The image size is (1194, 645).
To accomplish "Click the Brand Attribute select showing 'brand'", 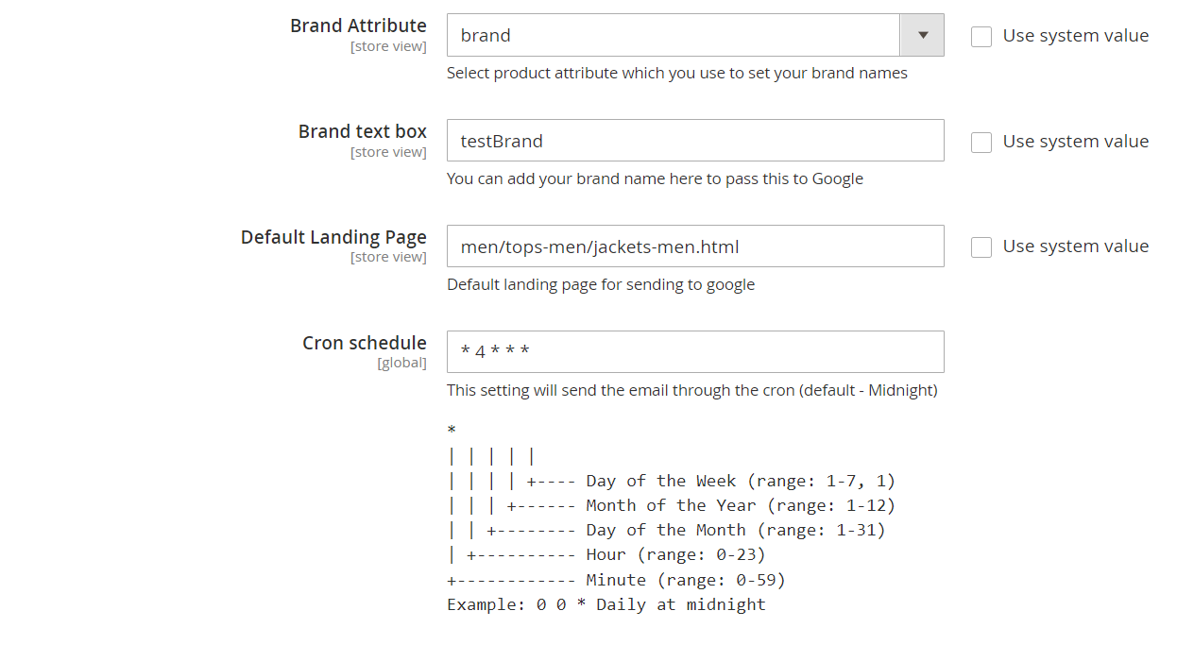I will coord(673,35).
